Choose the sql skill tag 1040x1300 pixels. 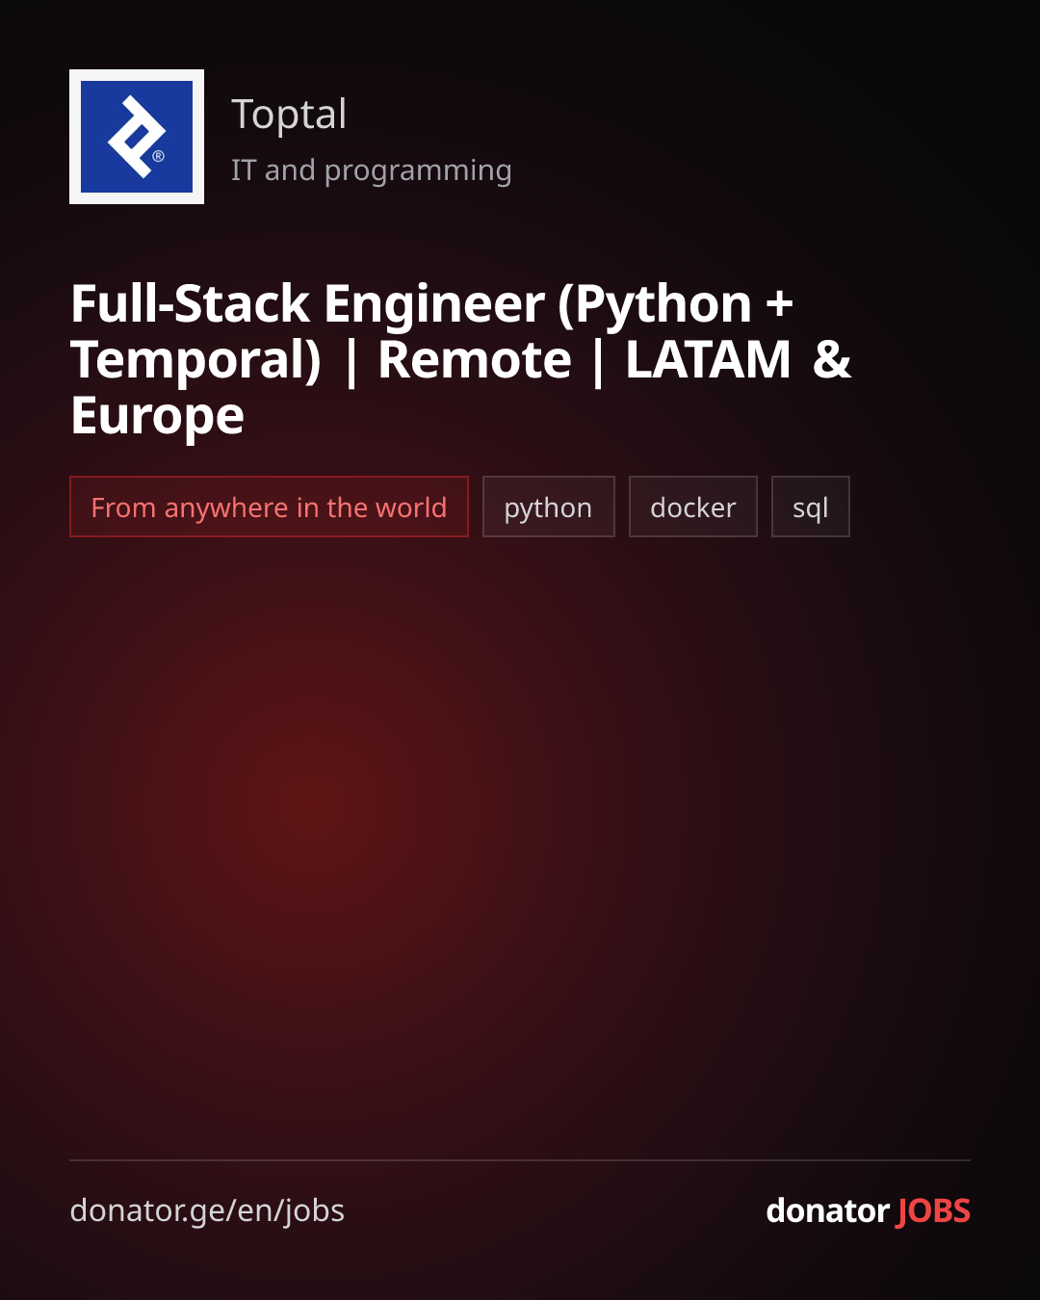click(x=811, y=507)
